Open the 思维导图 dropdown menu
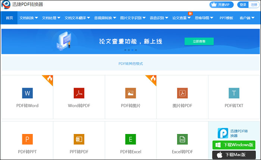This screenshot has width=261, height=160. coord(204,18)
